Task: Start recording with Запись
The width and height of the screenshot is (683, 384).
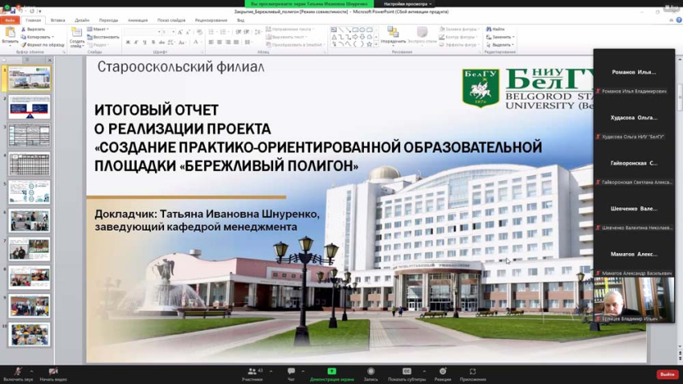Action: coord(370,374)
